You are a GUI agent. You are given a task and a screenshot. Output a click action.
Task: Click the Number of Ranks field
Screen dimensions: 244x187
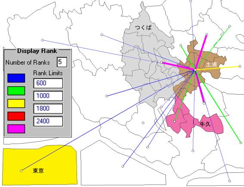click(62, 62)
